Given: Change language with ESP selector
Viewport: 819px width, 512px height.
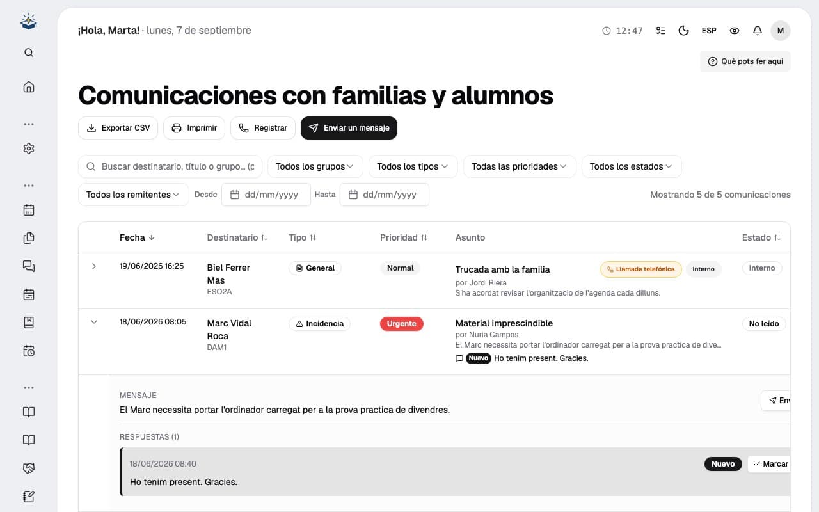Looking at the screenshot, I should coord(709,31).
